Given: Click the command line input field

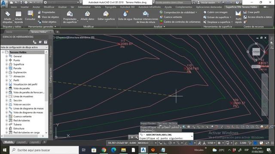Looking at the screenshot, I should tap(166, 138).
